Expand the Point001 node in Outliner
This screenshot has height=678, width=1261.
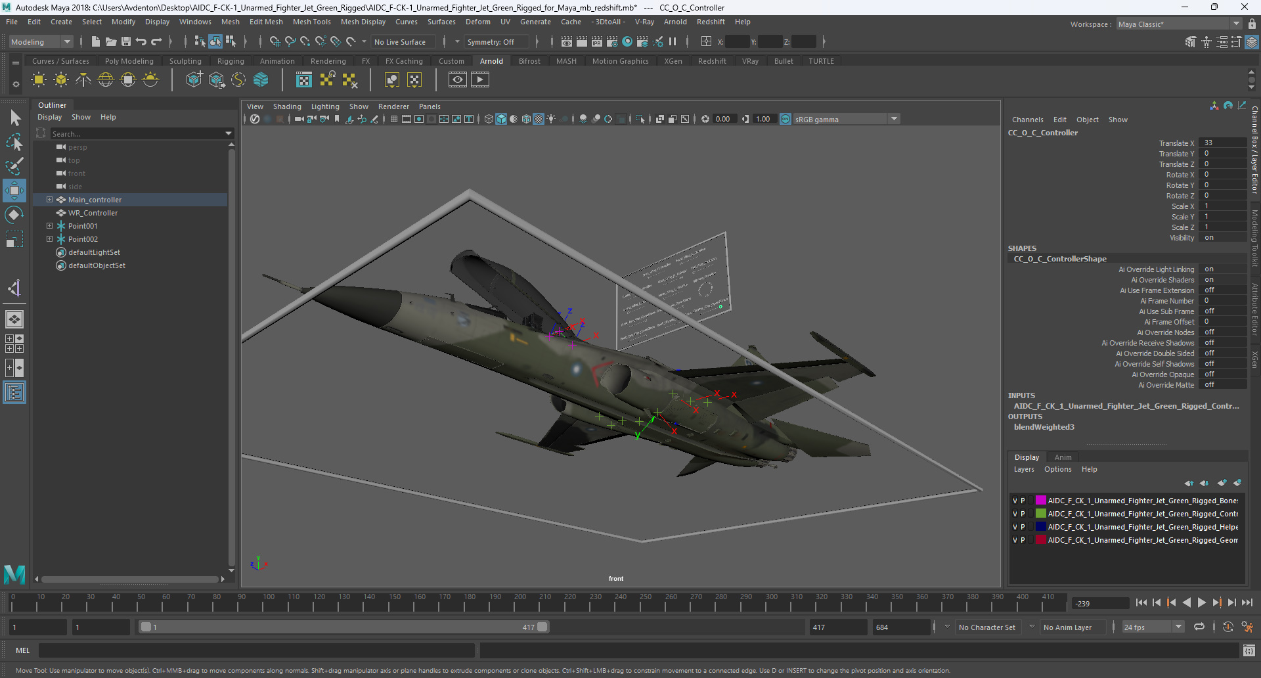point(49,226)
